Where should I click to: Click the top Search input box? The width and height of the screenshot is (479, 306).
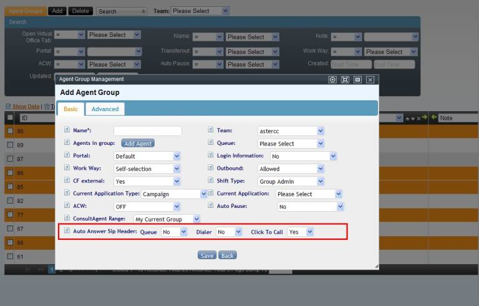[x=122, y=11]
